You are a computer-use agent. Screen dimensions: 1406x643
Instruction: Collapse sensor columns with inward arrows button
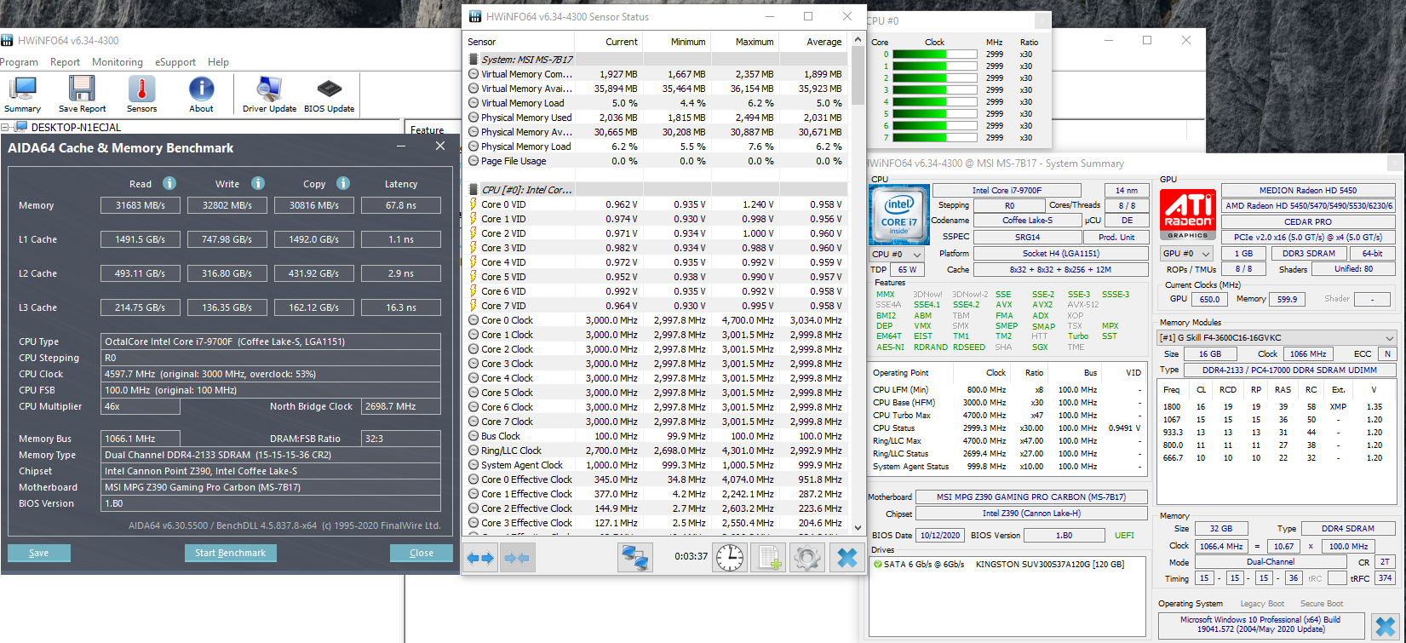[x=517, y=558]
